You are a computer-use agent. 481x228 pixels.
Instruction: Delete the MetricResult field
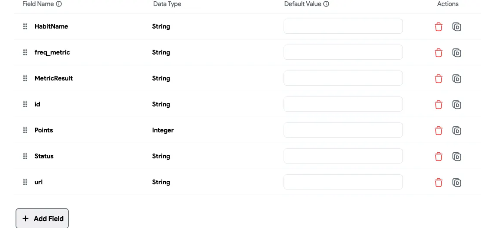pos(439,79)
